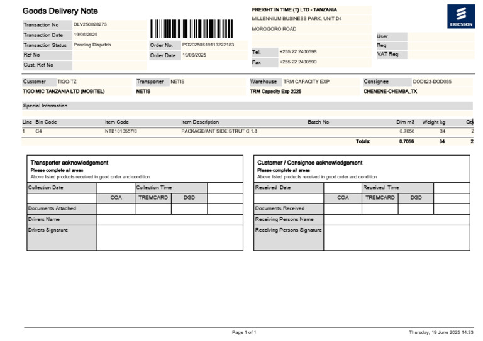483x341 pixels.
Task: Click COA cell in Consignee acknowledgement
Action: click(x=343, y=198)
